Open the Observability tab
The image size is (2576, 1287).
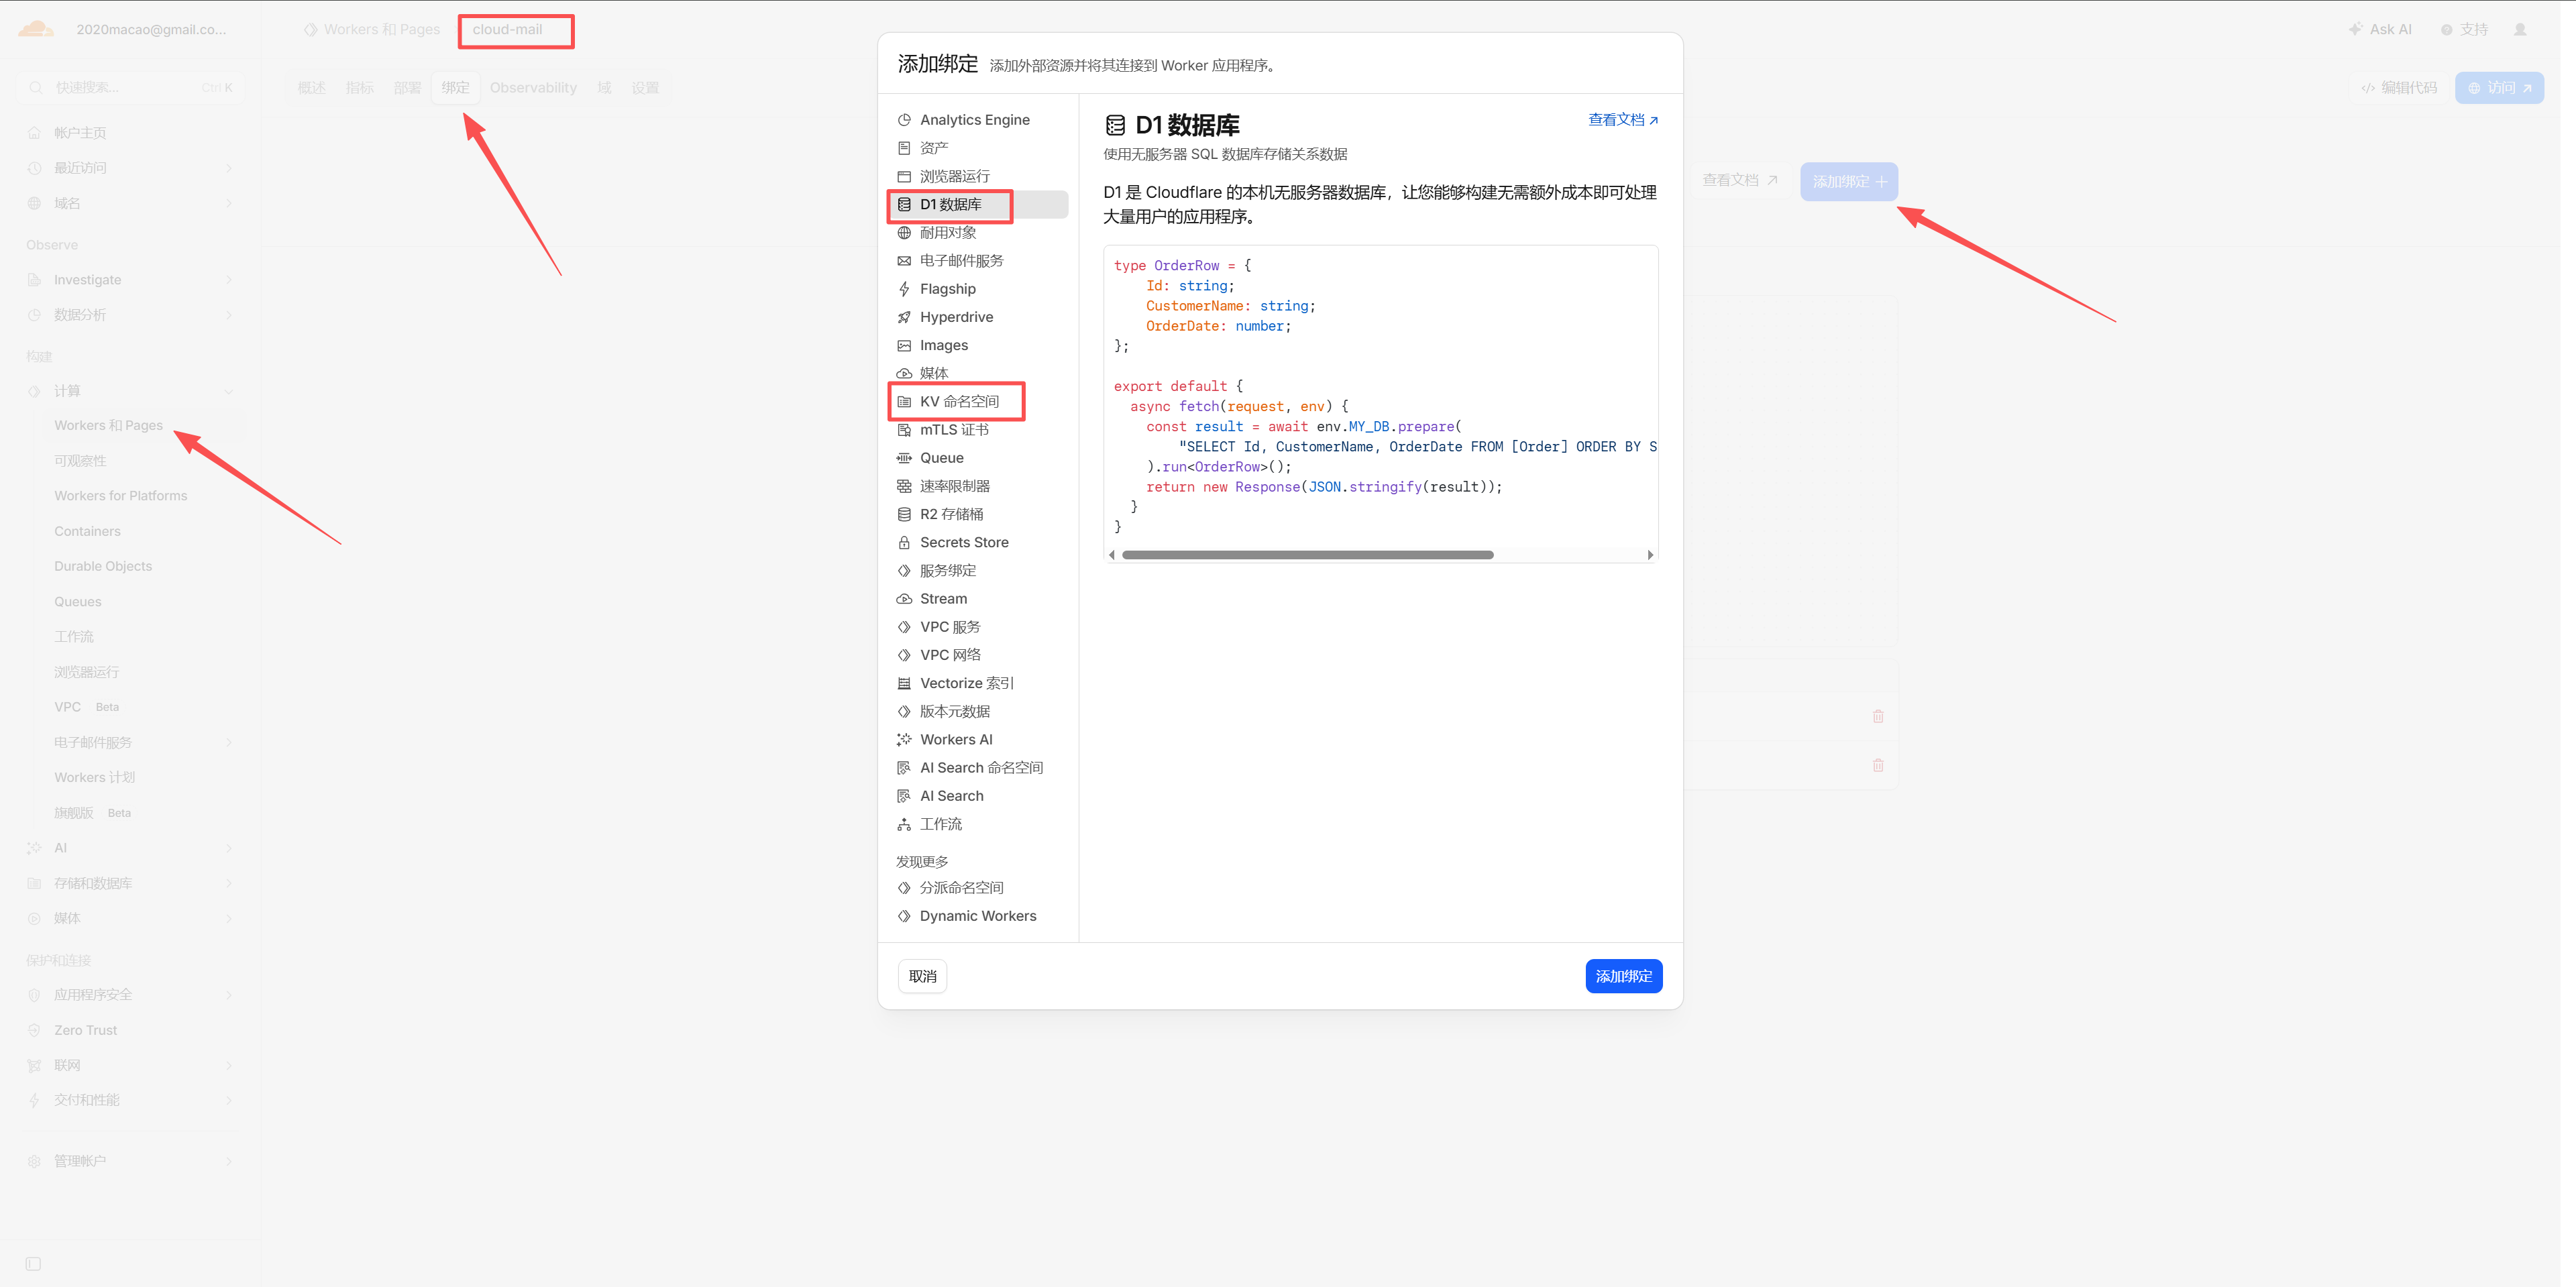click(x=533, y=88)
